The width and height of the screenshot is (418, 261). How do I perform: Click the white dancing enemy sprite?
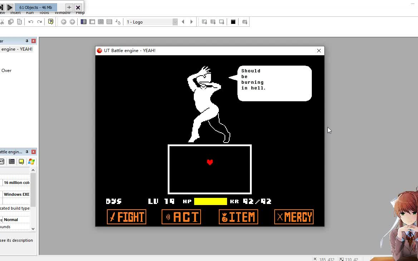[x=208, y=104]
